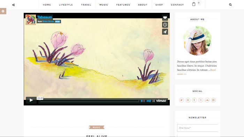
Task: Open the Travel menu
Action: (x=86, y=5)
